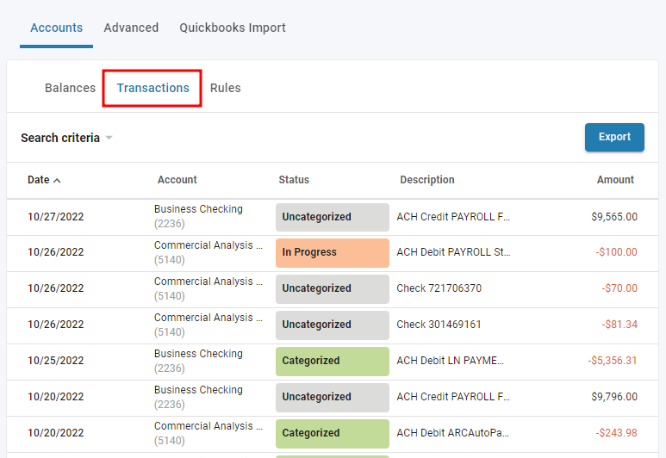
Task: Open Check 721706370 transaction
Action: coord(439,288)
